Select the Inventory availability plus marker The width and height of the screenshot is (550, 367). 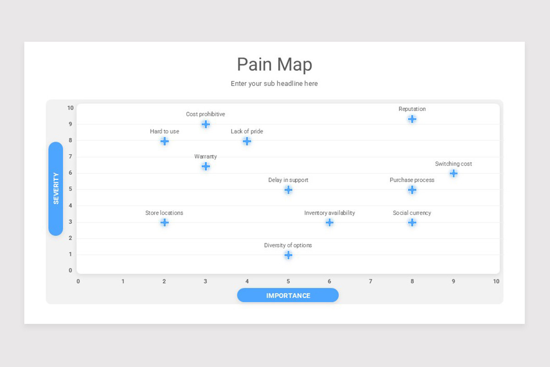click(x=330, y=222)
